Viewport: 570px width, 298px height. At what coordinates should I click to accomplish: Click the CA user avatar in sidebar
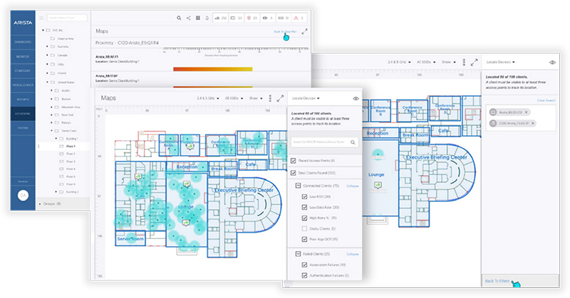click(23, 196)
